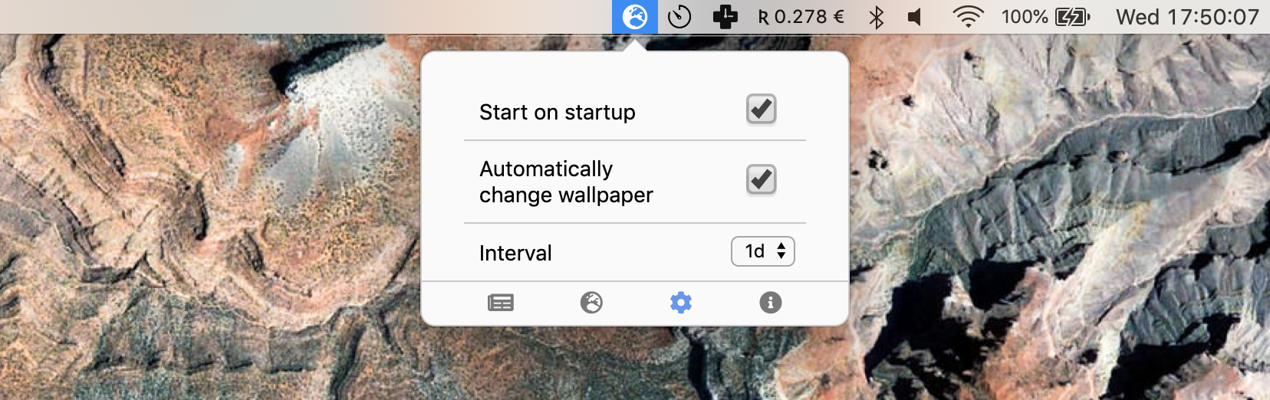
Task: Open the timer clock menu bar icon
Action: click(679, 17)
